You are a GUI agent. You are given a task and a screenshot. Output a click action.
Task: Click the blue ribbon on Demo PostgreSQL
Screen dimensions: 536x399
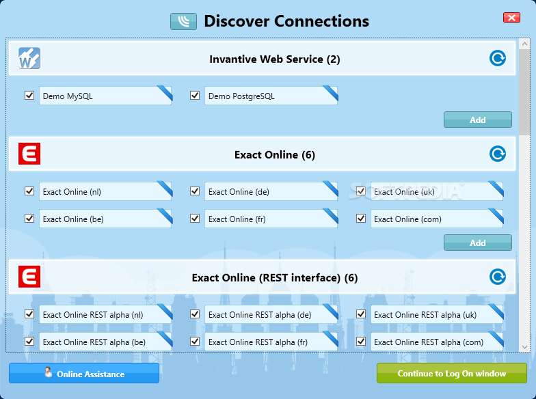pyautogui.click(x=330, y=94)
